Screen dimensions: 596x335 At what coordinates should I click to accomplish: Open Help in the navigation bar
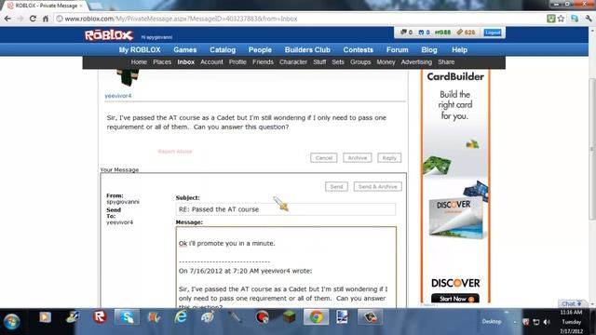tap(459, 49)
